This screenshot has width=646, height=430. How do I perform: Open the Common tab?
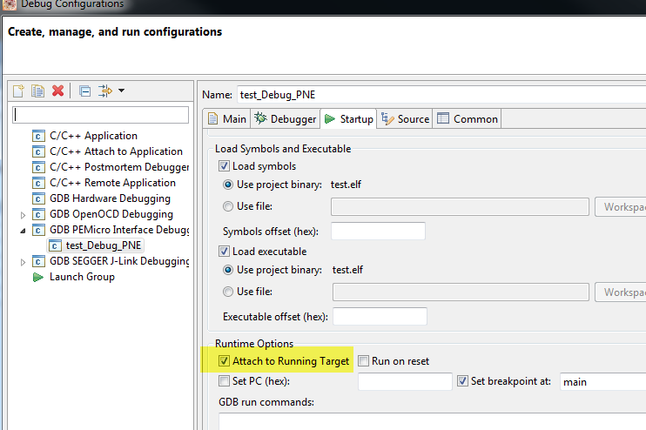(468, 119)
